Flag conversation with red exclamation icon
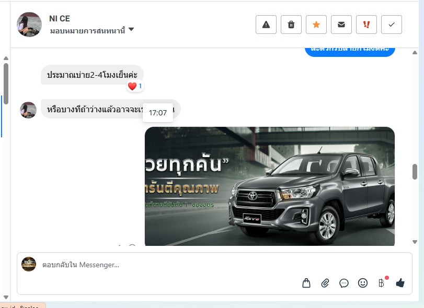The width and height of the screenshot is (424, 308). click(366, 25)
